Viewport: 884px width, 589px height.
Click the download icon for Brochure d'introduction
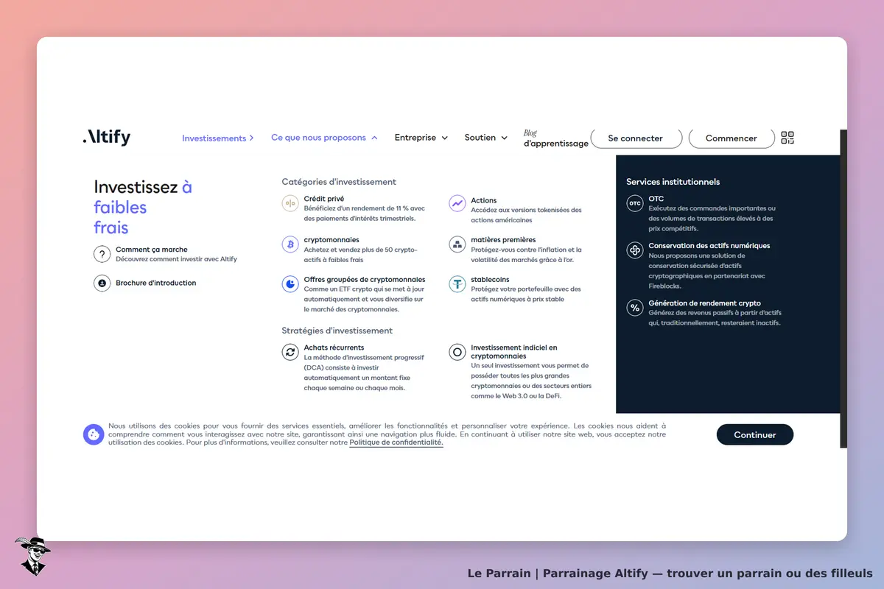(x=102, y=283)
